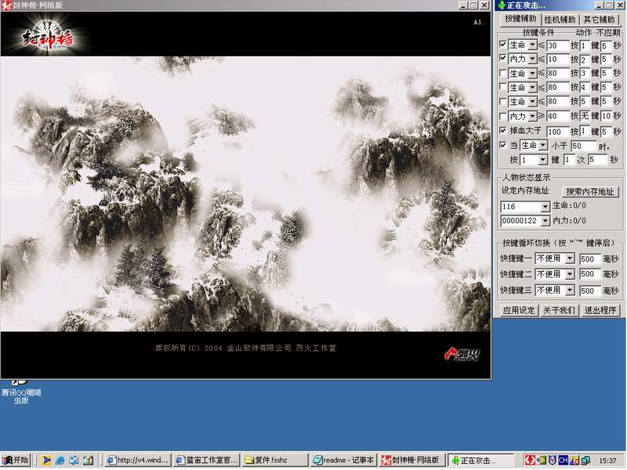Switch to the 其它辅助 tab
This screenshot has height=470, width=627.
[599, 20]
